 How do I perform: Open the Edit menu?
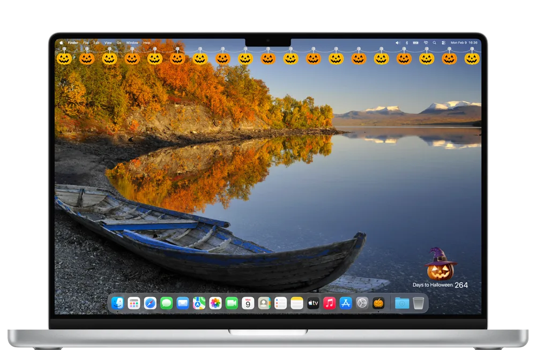(96, 43)
